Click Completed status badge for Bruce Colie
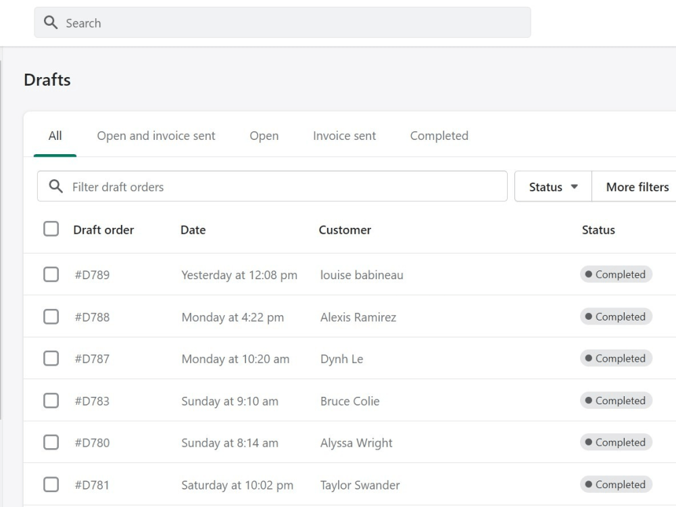 pos(616,400)
